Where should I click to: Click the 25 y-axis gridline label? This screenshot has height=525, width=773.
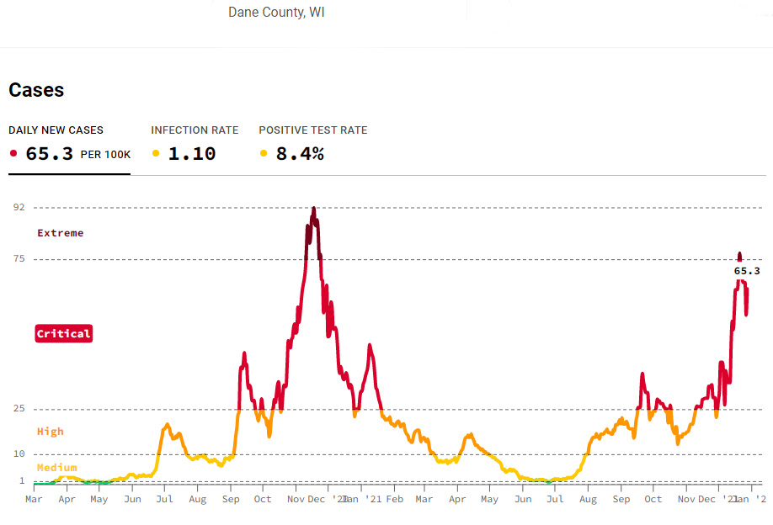coord(19,409)
